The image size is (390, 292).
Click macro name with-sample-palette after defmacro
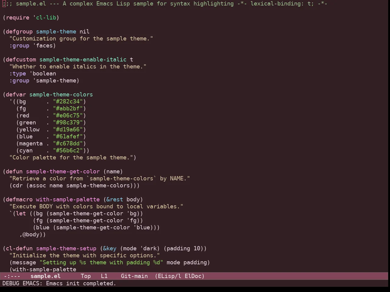[68, 200]
